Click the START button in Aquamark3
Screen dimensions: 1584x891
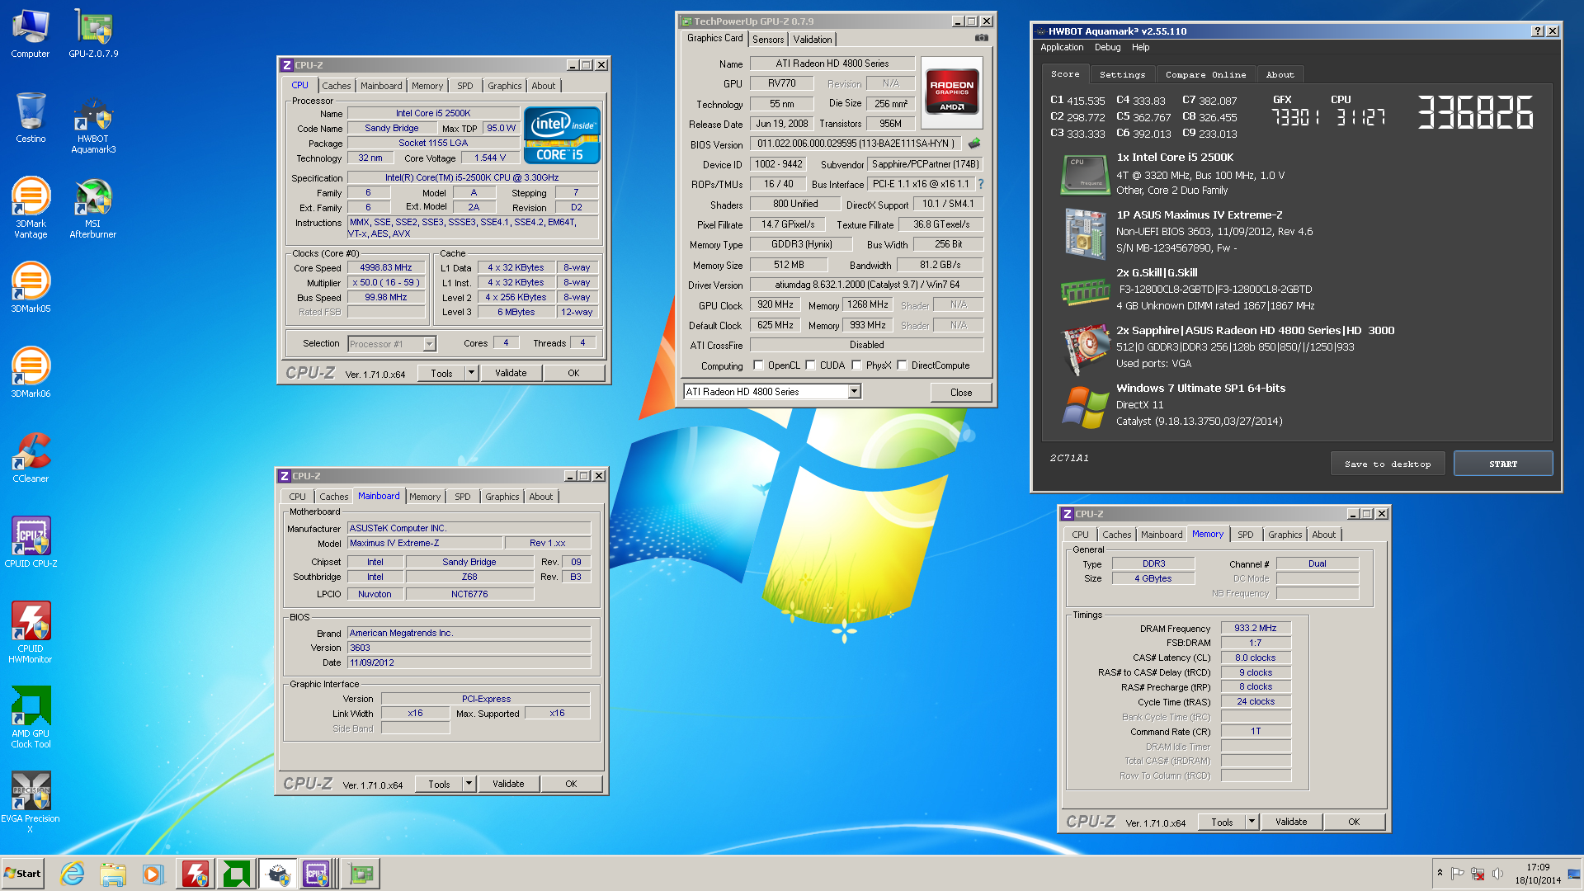pyautogui.click(x=1502, y=464)
